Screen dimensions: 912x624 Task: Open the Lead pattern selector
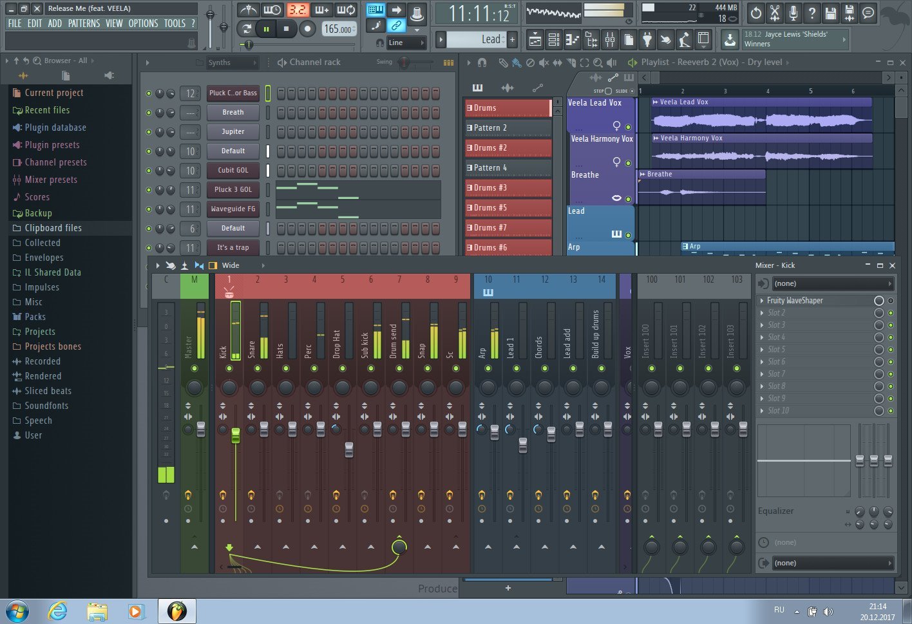coord(475,40)
